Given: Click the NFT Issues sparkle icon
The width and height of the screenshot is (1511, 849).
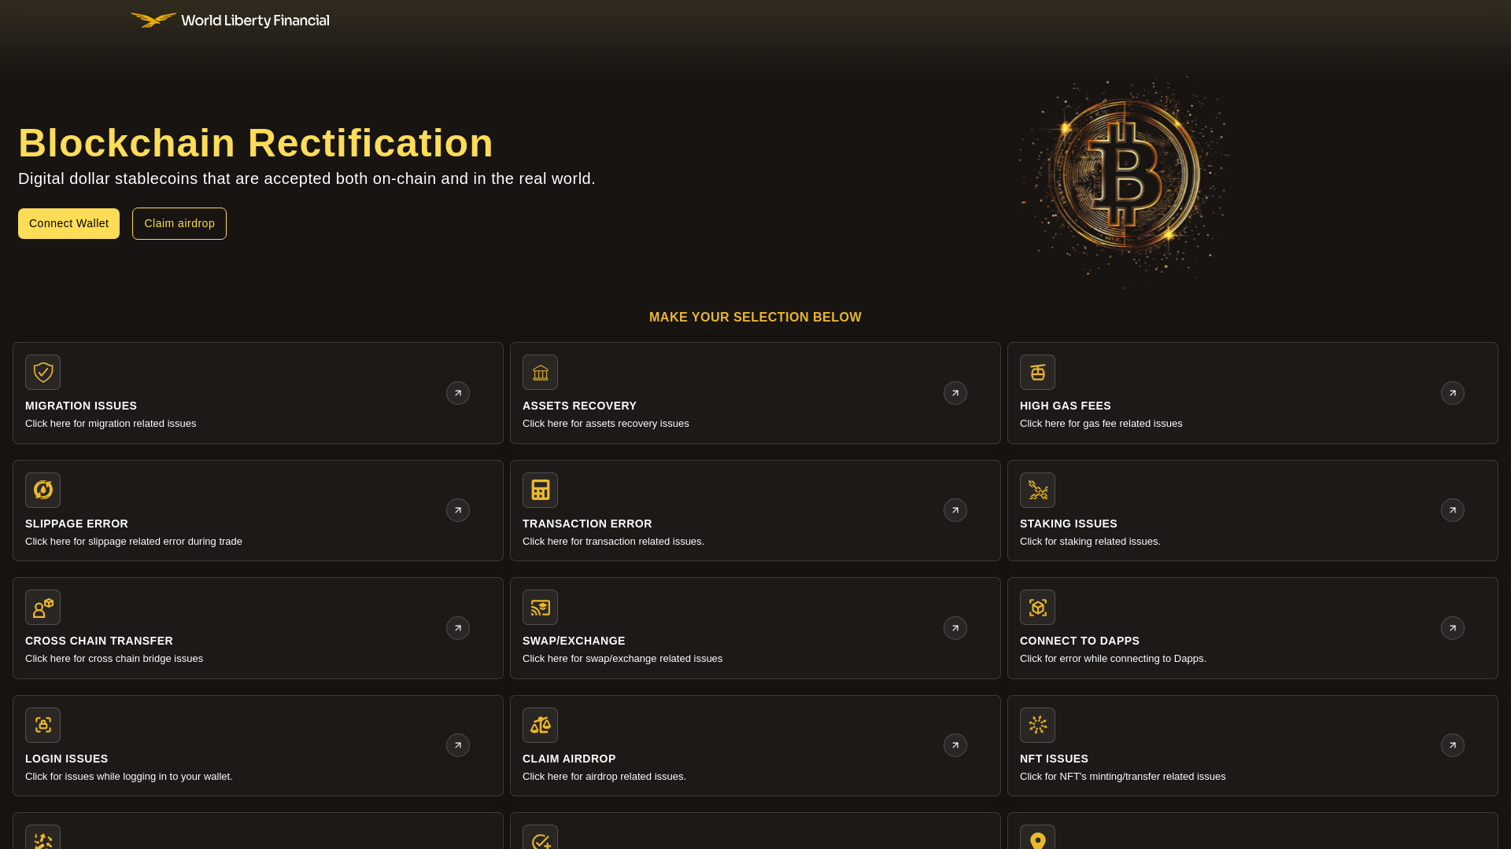Looking at the screenshot, I should (1037, 725).
